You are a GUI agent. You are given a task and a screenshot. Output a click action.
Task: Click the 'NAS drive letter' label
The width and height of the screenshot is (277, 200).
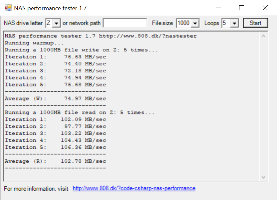pyautogui.click(x=23, y=23)
